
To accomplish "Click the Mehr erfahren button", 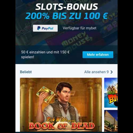I will click(98, 55).
